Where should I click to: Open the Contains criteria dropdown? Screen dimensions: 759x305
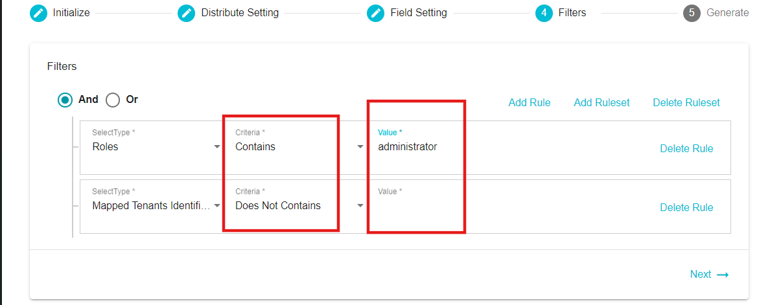299,147
